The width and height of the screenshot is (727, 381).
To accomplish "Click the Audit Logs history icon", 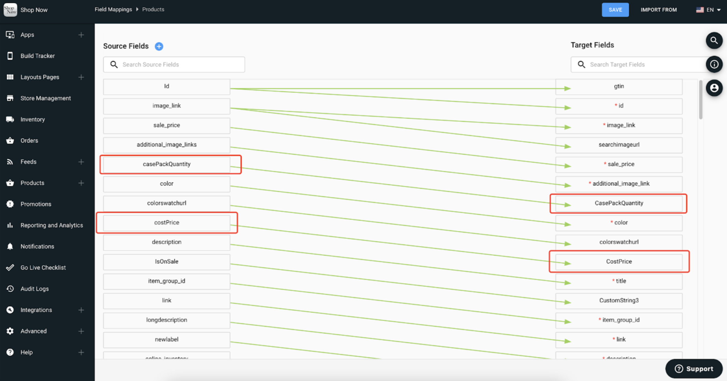I will tap(10, 289).
